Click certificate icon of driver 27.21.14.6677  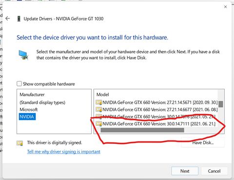pos(98,109)
